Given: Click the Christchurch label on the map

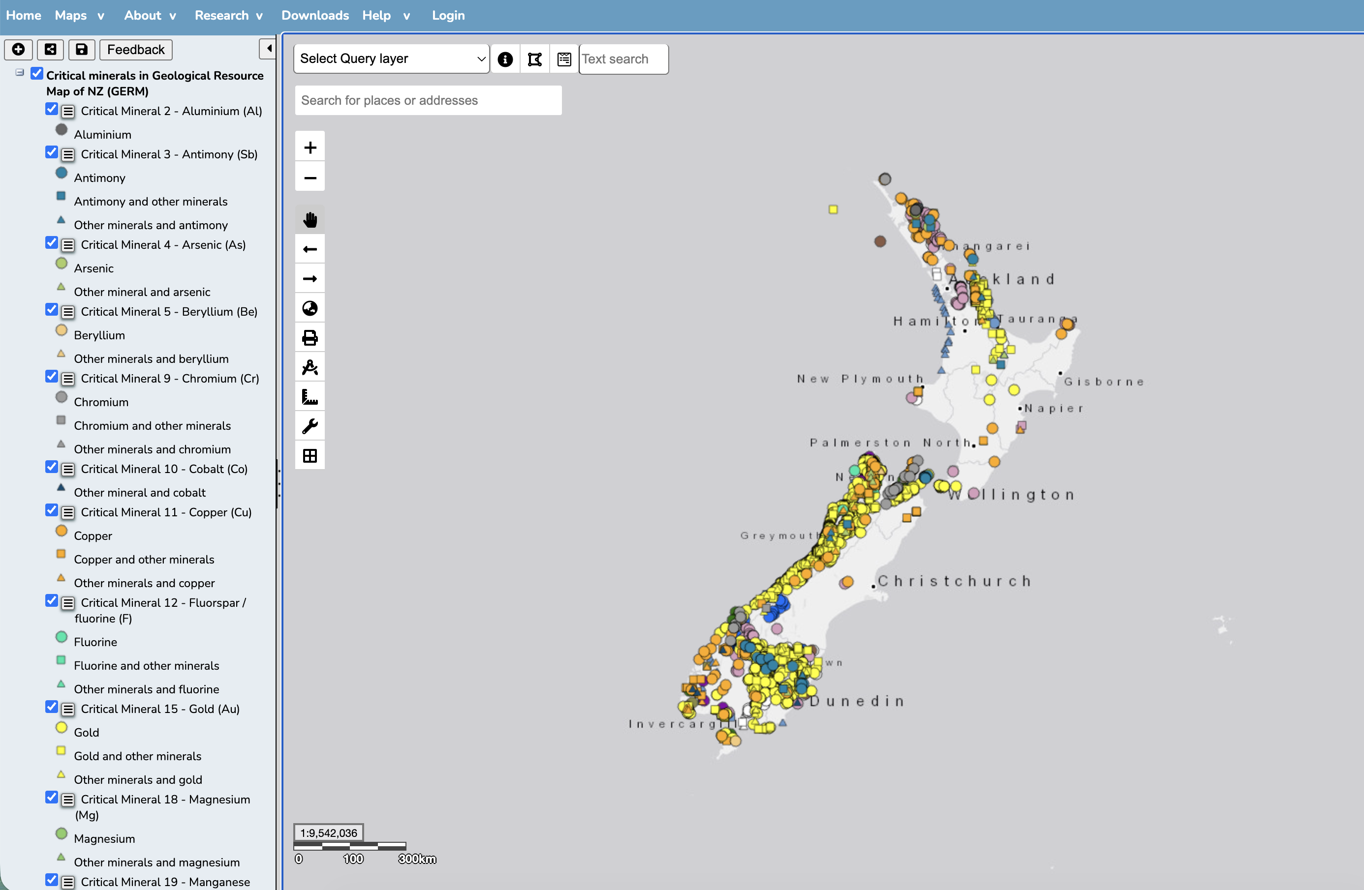Looking at the screenshot, I should point(955,581).
